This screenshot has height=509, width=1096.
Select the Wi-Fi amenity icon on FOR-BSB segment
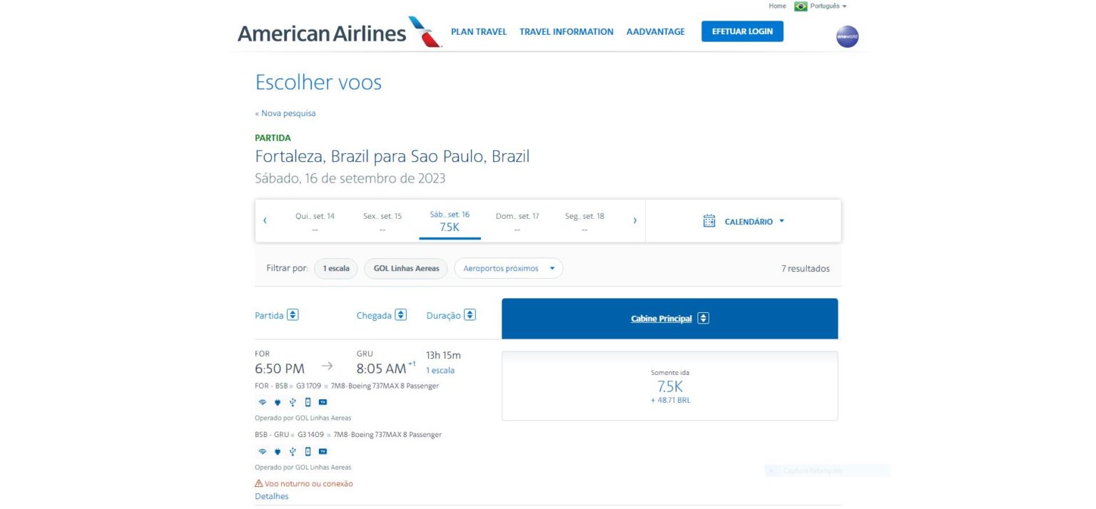coord(263,402)
